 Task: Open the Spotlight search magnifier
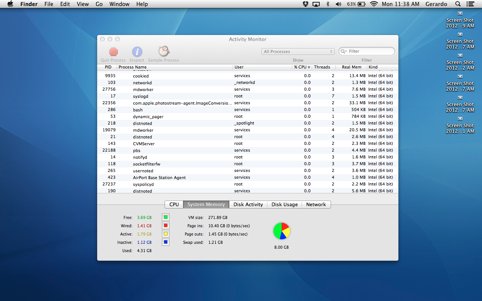458,4
